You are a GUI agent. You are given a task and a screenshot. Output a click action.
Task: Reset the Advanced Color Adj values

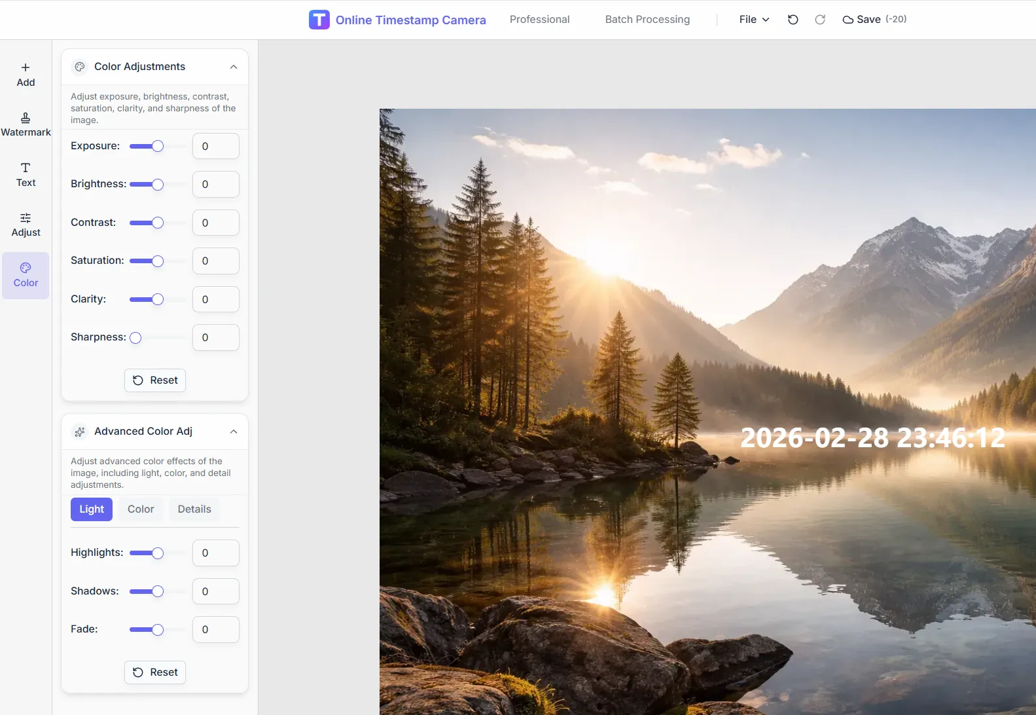click(x=155, y=672)
